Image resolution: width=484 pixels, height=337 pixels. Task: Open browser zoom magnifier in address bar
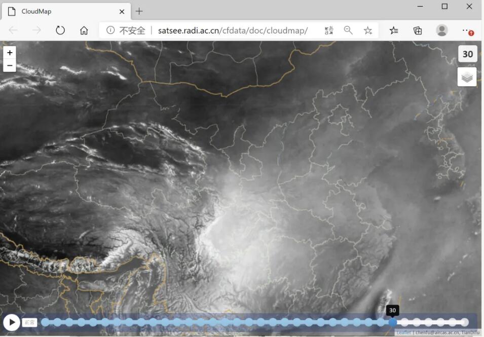348,30
